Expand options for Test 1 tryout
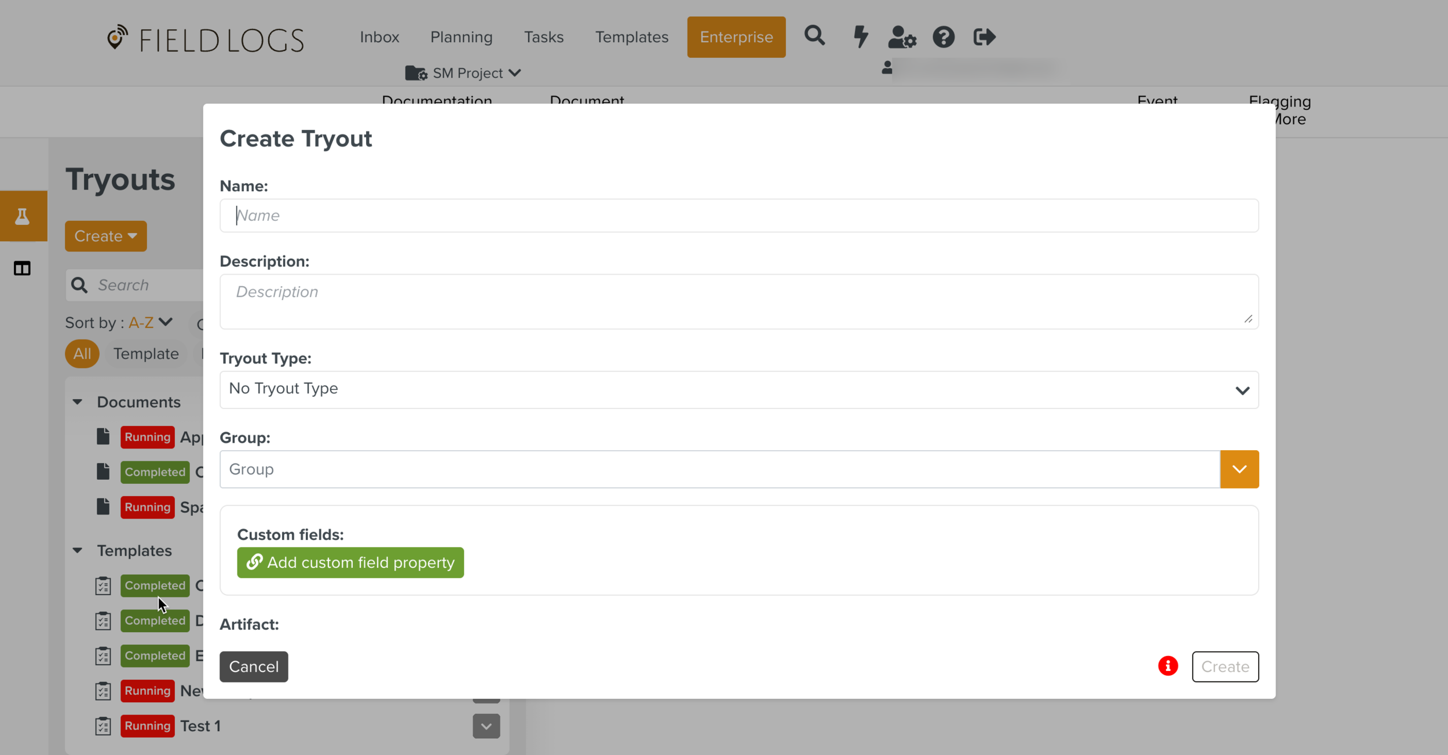Viewport: 1448px width, 755px height. [486, 726]
